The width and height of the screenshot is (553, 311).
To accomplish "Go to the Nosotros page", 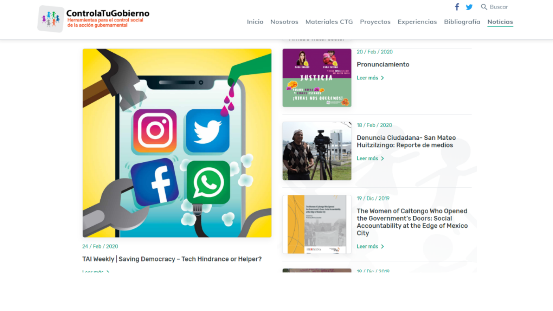I will point(284,22).
